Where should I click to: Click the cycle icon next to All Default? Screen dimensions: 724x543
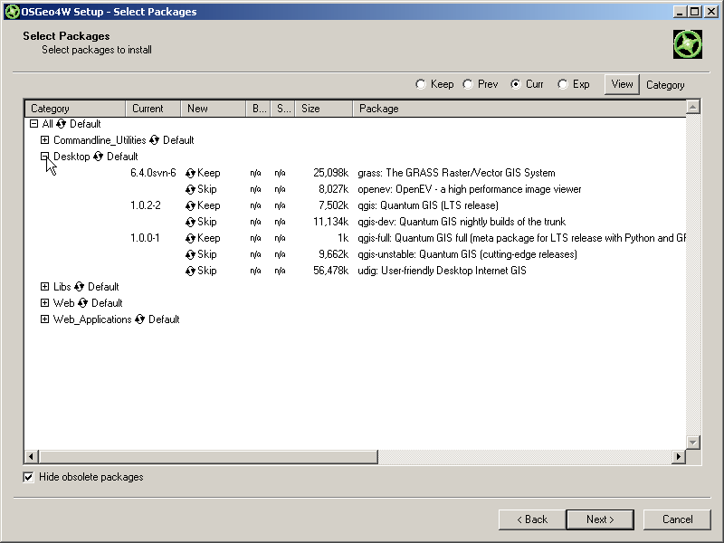[x=62, y=124]
